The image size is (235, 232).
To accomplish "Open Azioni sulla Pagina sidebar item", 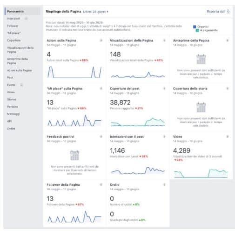I will coord(20,70).
